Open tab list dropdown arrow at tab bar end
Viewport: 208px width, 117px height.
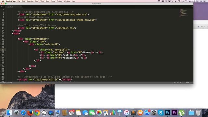click(192, 7)
